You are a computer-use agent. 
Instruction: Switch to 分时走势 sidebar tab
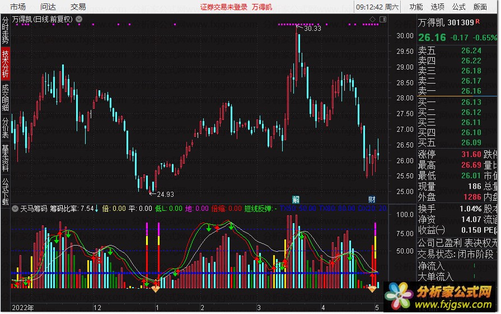point(5,30)
